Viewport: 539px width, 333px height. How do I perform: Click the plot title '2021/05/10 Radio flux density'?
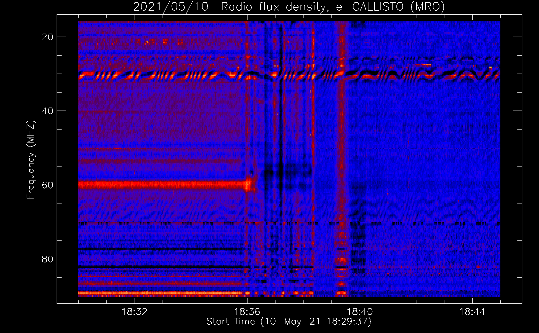289,7
